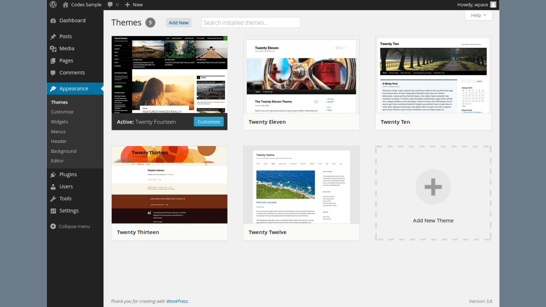Open the Plugins menu
Image resolution: width=546 pixels, height=307 pixels.
click(x=68, y=175)
